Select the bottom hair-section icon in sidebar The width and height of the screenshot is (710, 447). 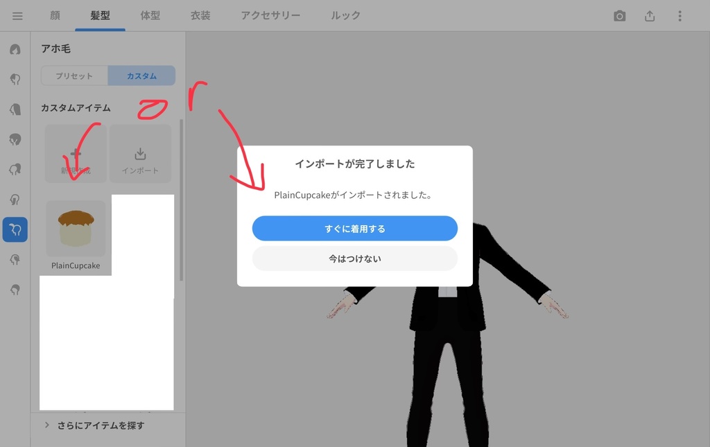(x=15, y=290)
